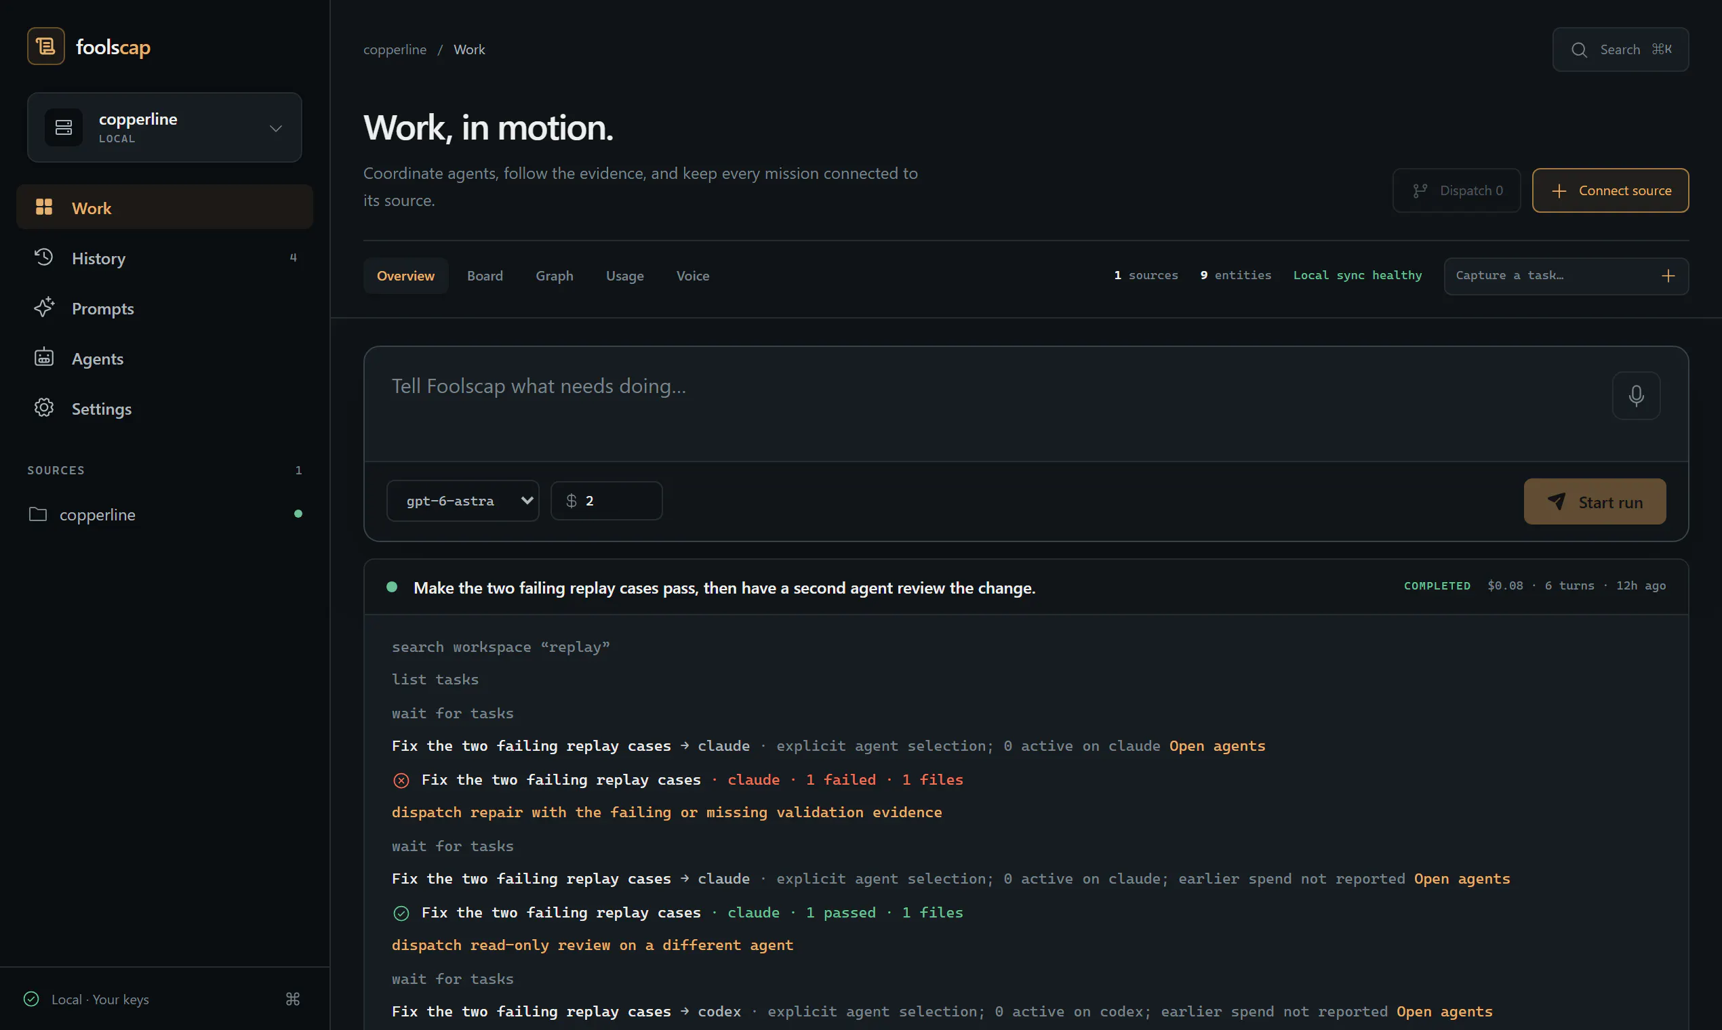
Task: Switch to the Board tab
Action: coord(485,276)
